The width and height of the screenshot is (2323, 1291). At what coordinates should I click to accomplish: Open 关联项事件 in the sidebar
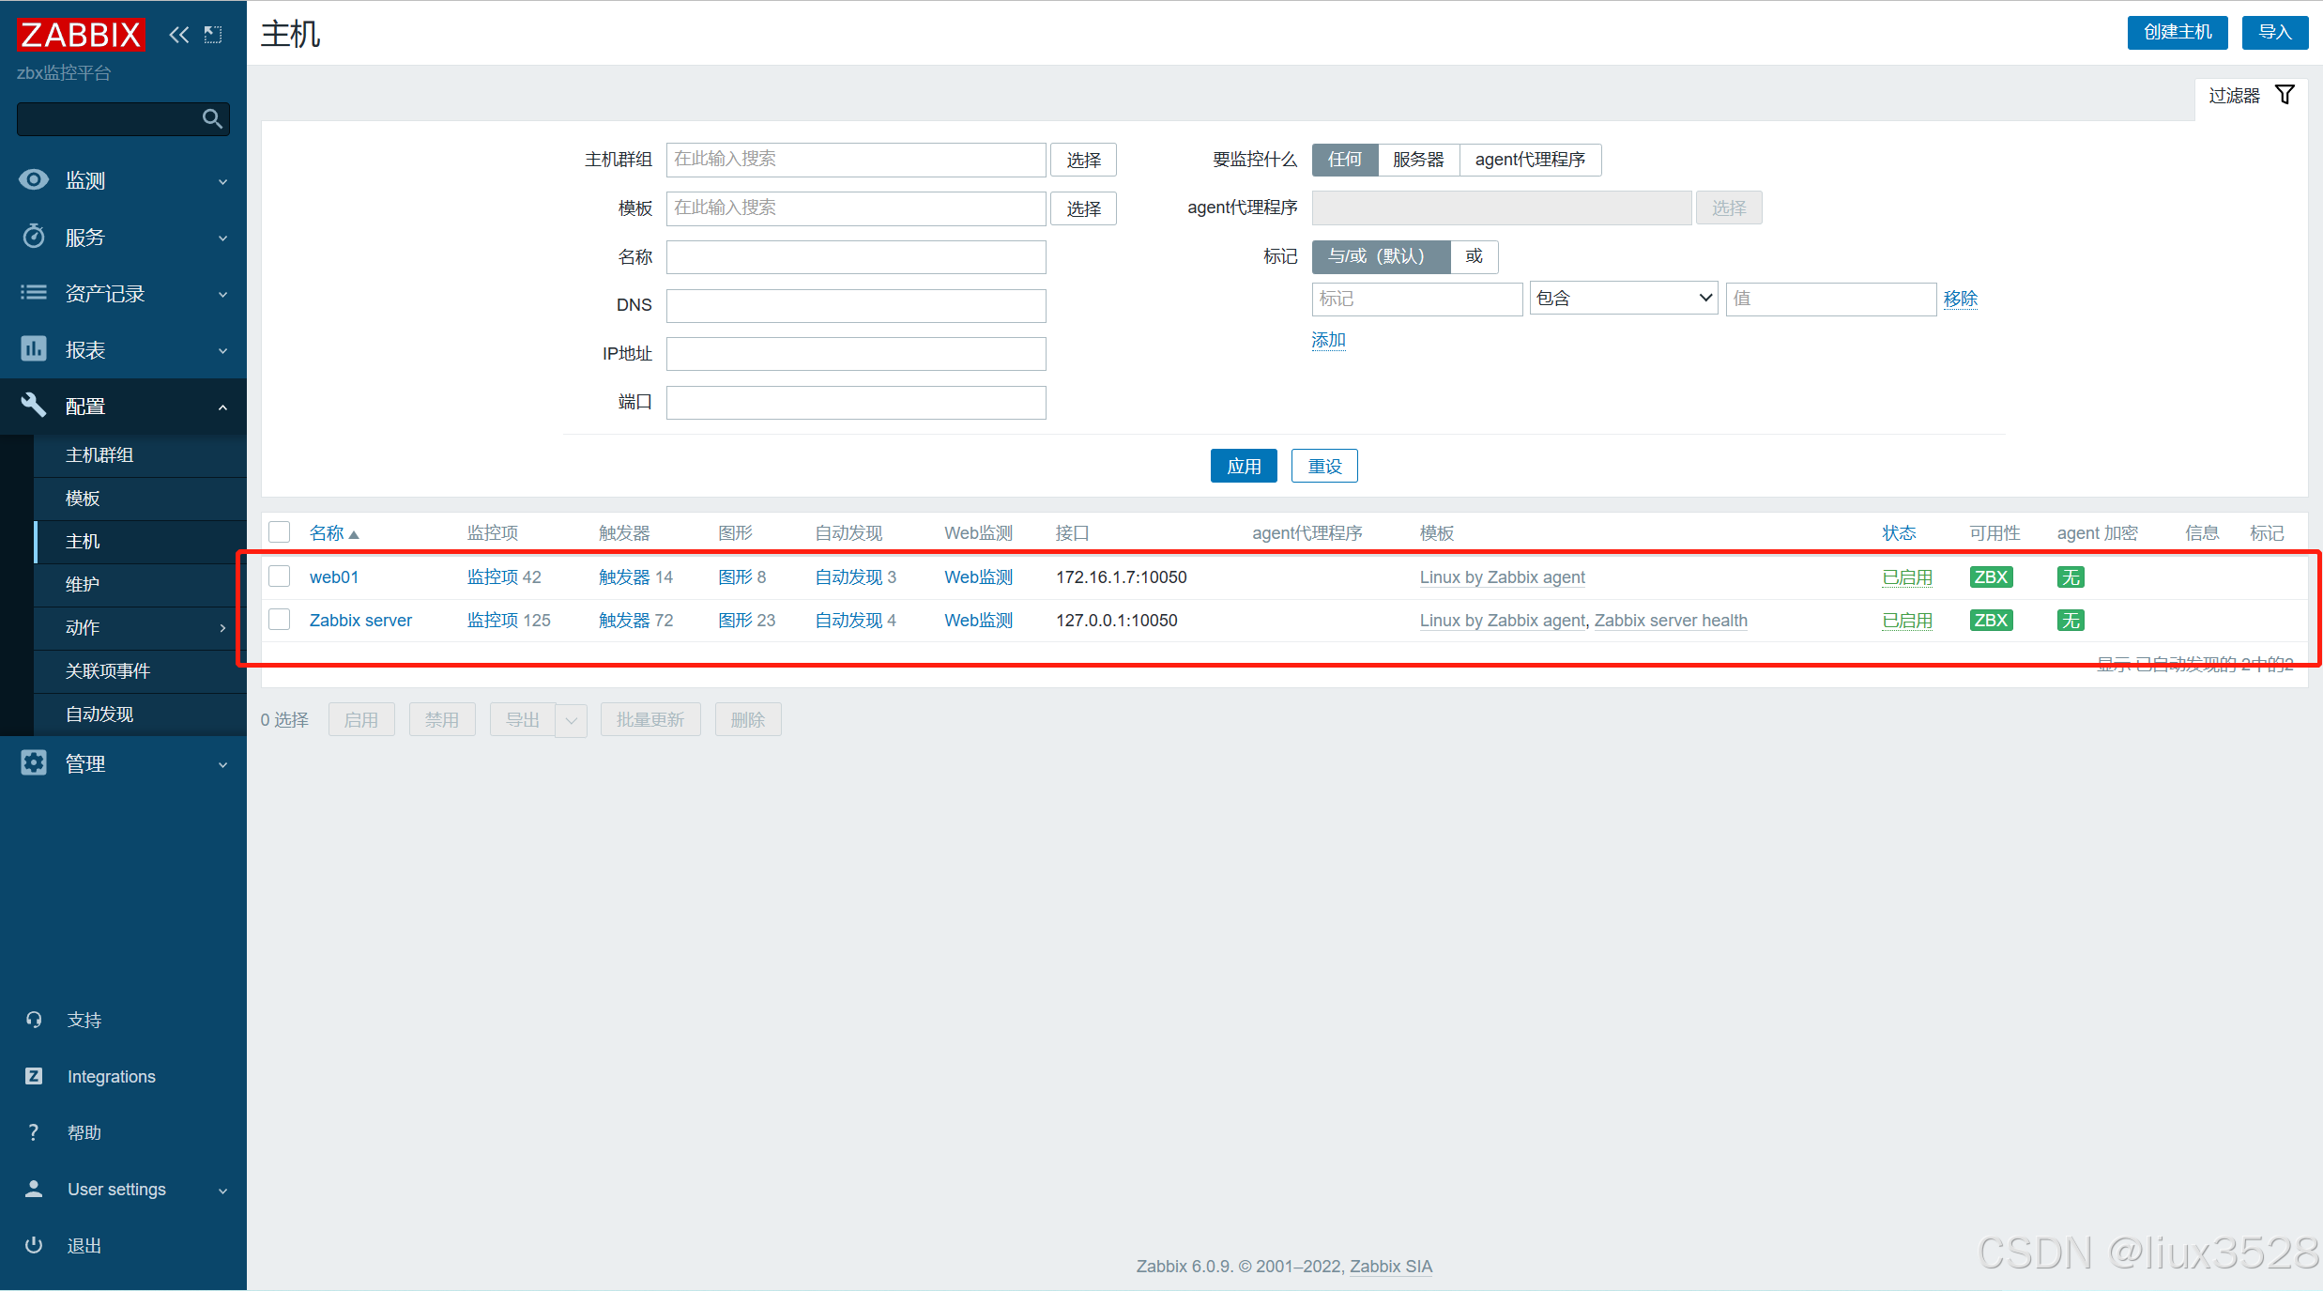pos(108,671)
